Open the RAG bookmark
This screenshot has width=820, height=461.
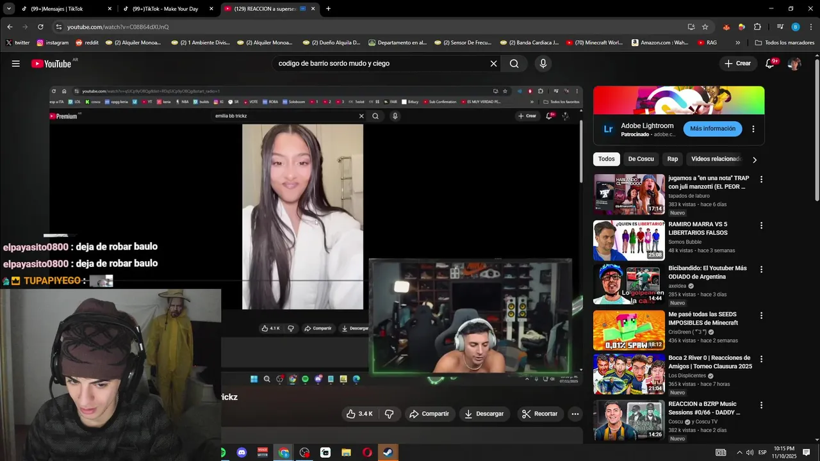(707, 43)
